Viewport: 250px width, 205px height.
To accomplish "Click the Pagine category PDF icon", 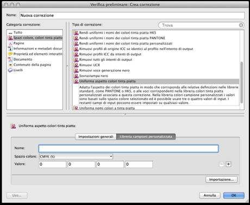I will pos(10,43).
